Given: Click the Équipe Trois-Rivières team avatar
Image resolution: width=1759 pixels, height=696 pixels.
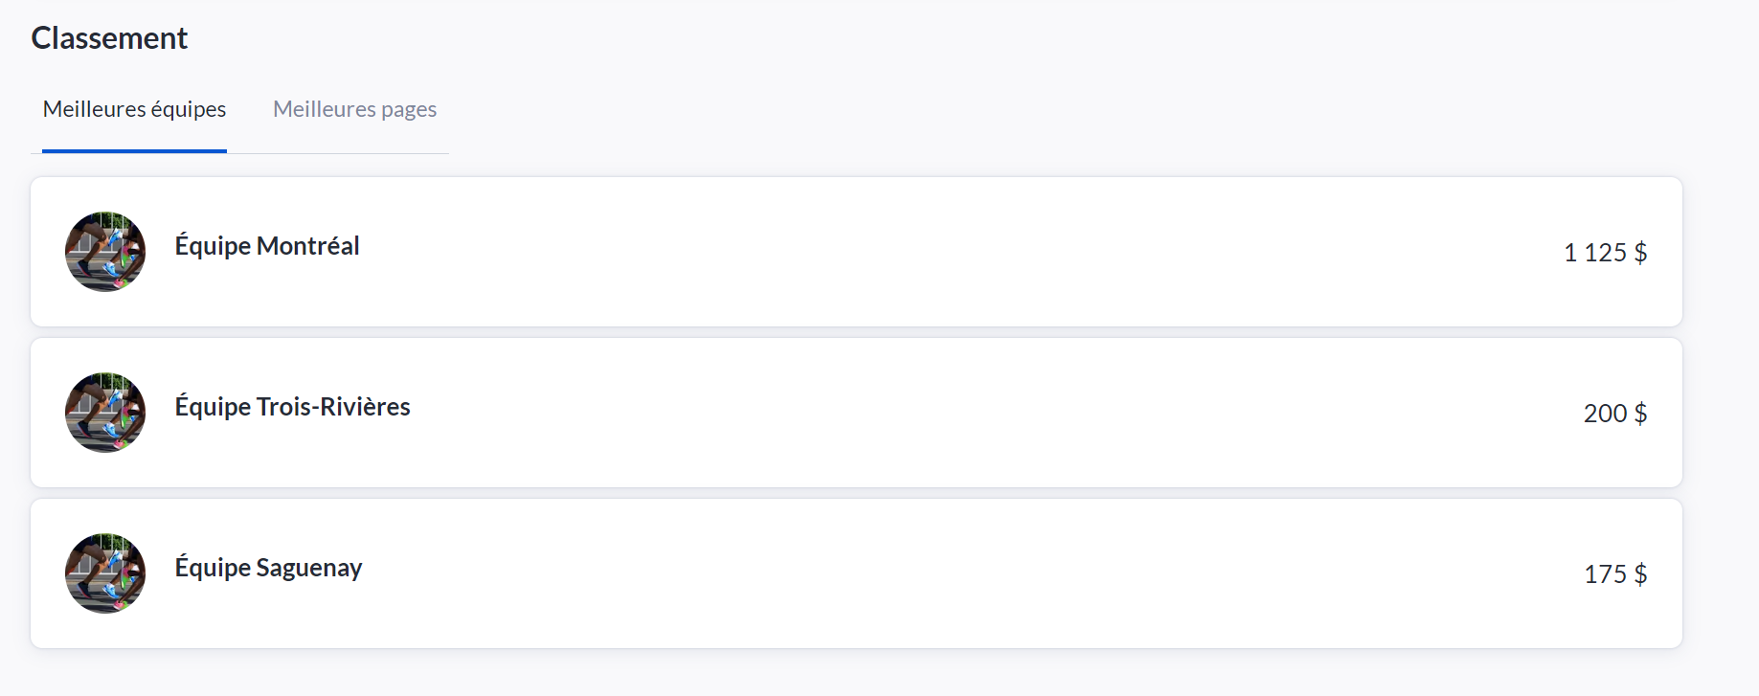Looking at the screenshot, I should pos(105,413).
